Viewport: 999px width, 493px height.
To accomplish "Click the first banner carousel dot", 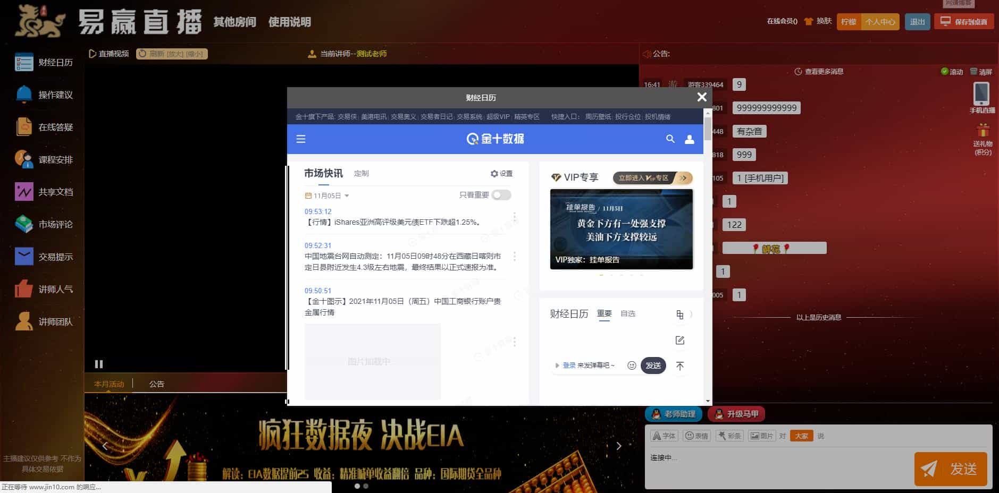I will pyautogui.click(x=357, y=486).
